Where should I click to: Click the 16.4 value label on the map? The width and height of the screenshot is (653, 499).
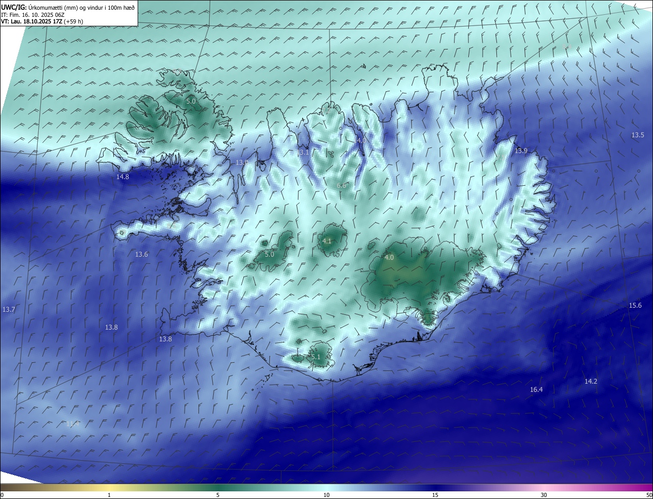click(536, 389)
